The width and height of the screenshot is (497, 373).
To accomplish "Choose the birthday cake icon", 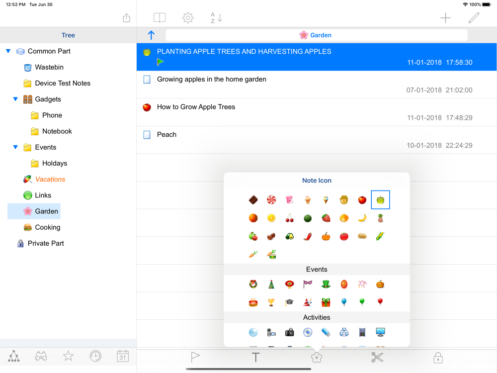I will pos(253,302).
